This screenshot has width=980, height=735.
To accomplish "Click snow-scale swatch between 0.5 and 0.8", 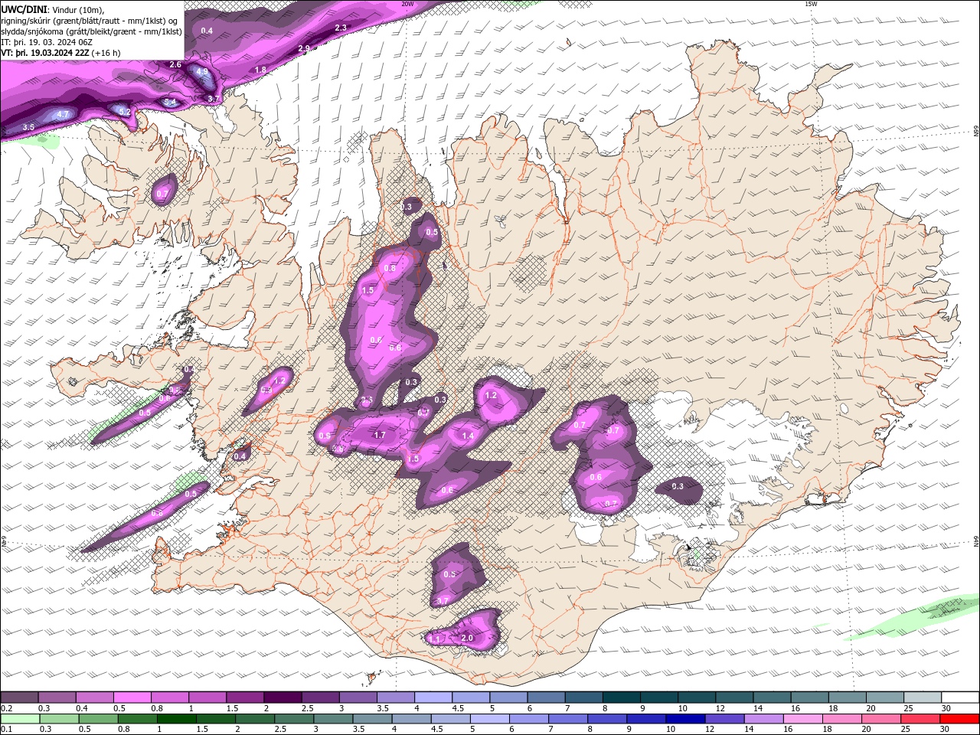I will 132,697.
